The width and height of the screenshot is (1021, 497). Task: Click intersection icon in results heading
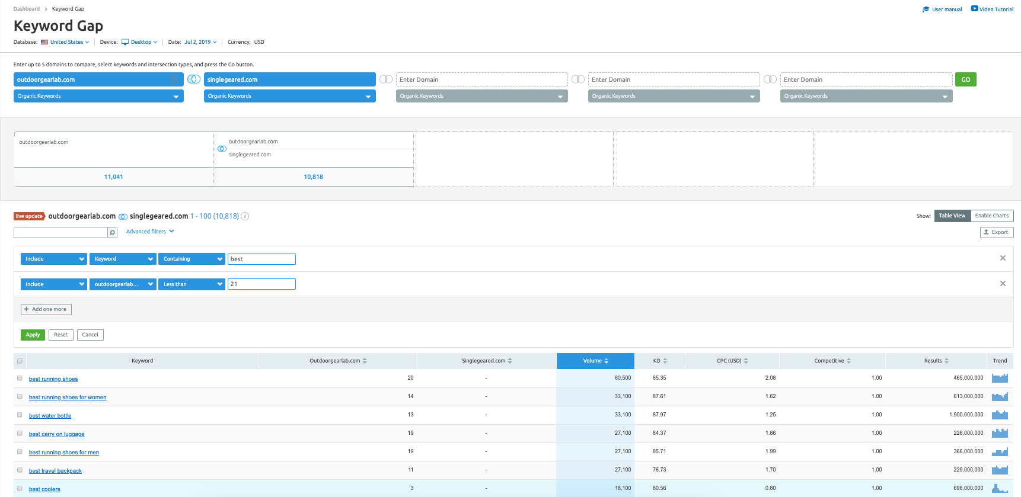pyautogui.click(x=123, y=217)
